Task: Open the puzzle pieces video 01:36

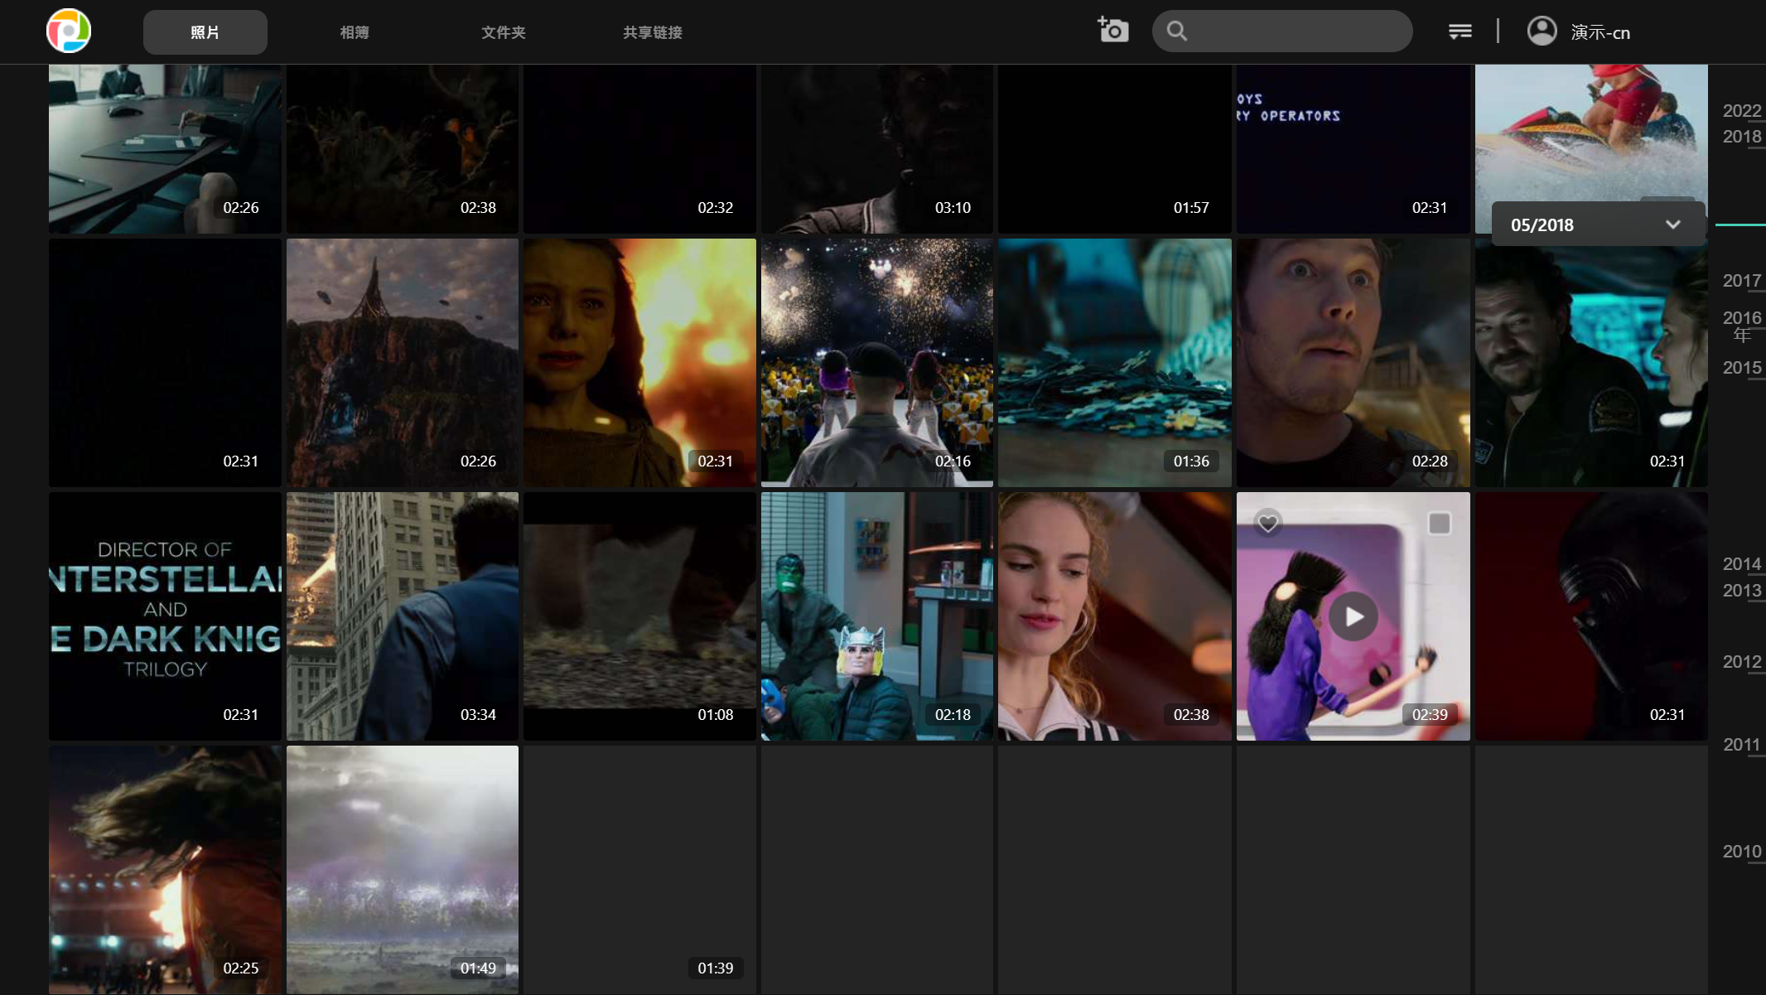Action: [x=1115, y=363]
